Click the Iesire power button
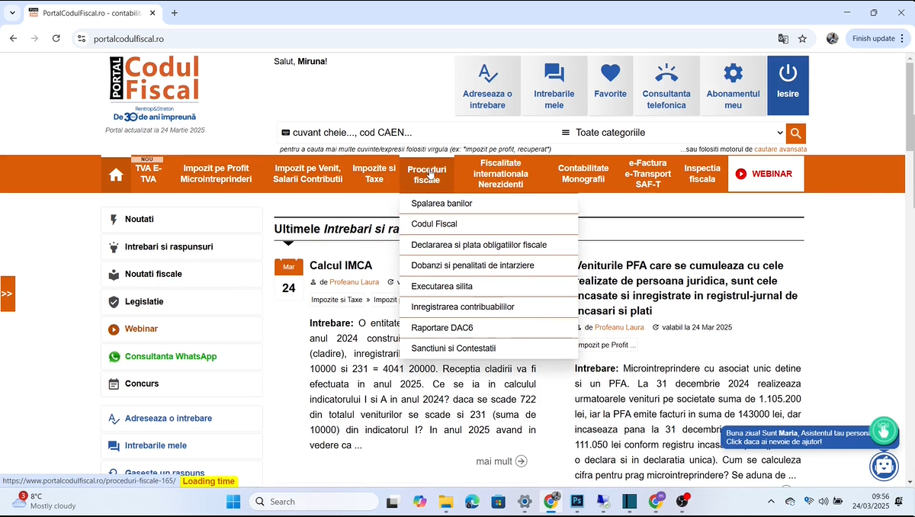915x517 pixels. 788,85
